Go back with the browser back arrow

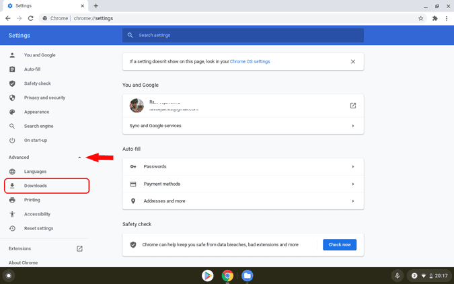8,18
